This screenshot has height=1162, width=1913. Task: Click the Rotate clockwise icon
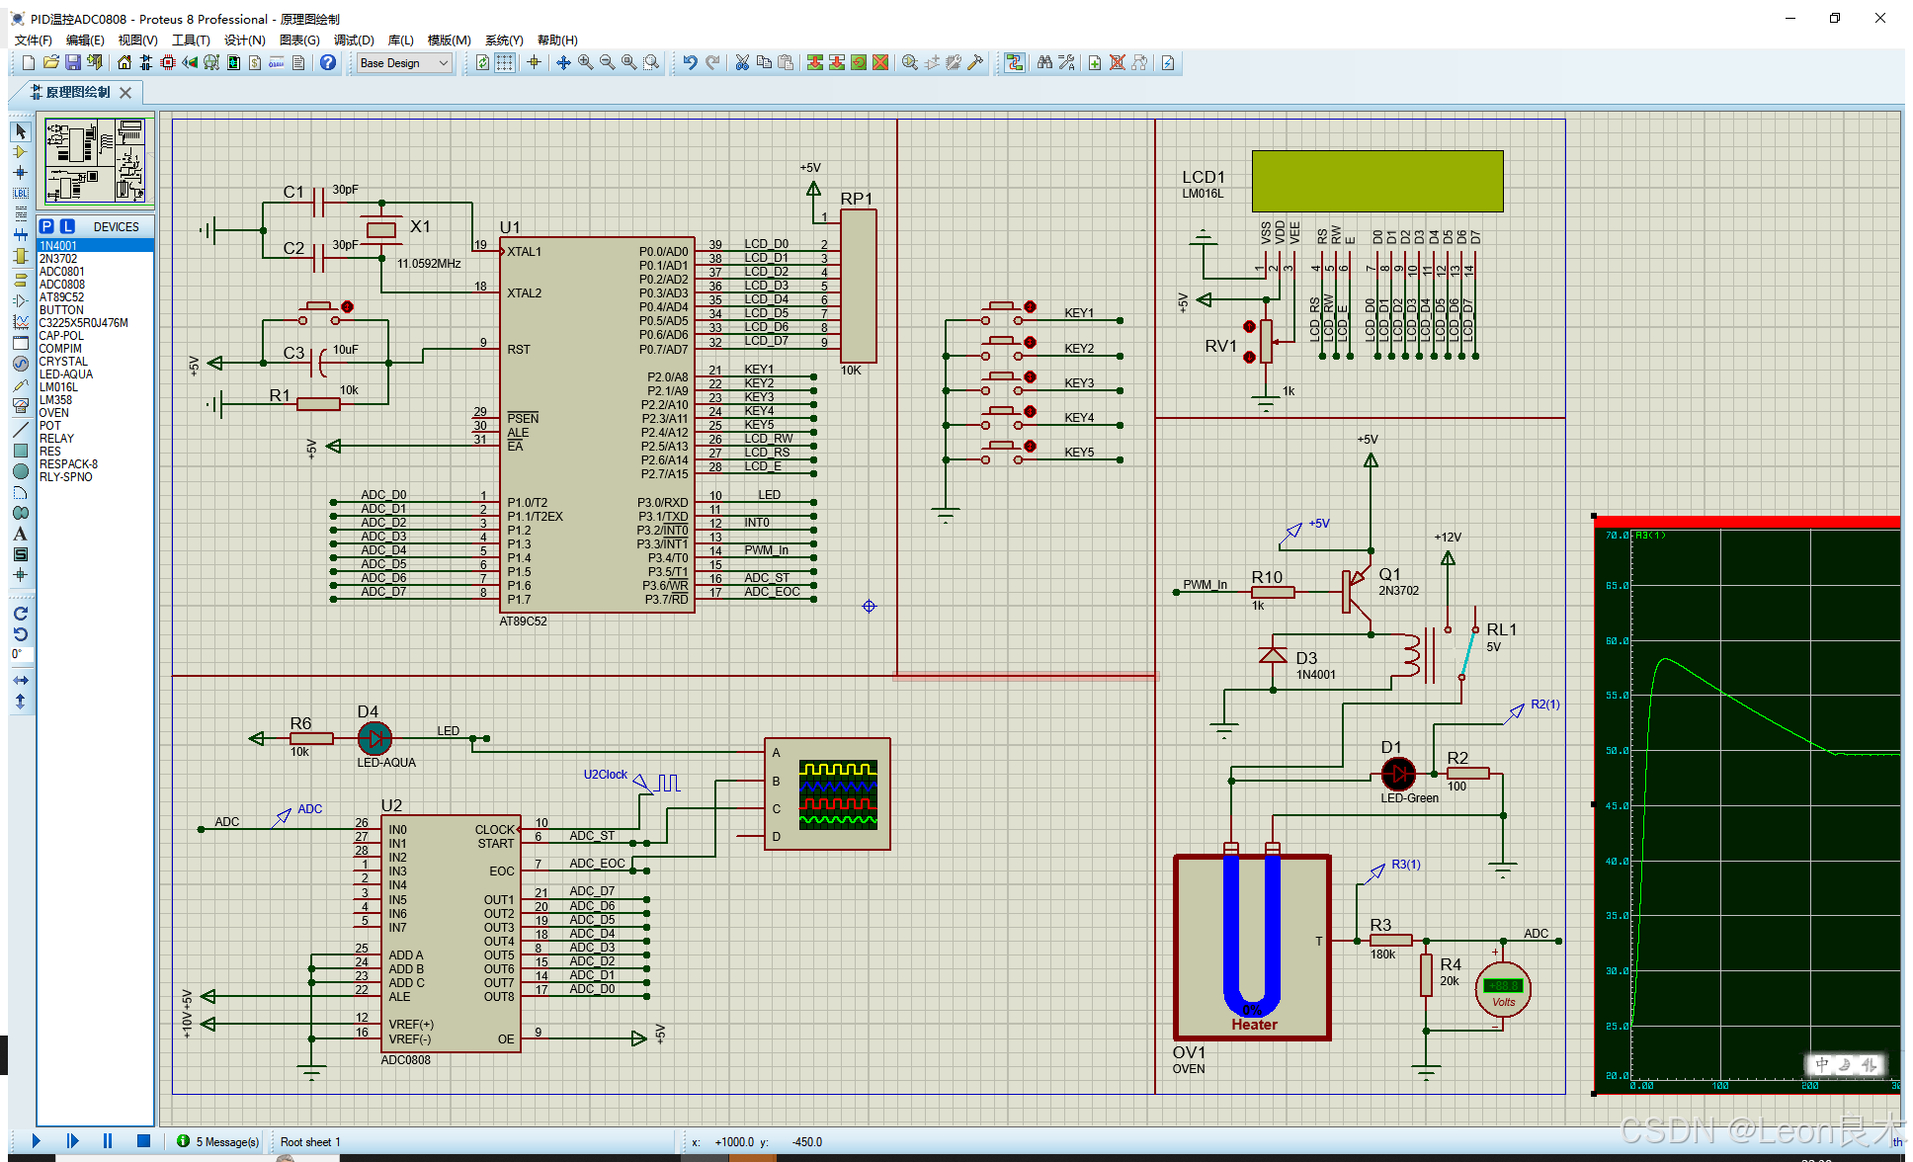point(20,614)
